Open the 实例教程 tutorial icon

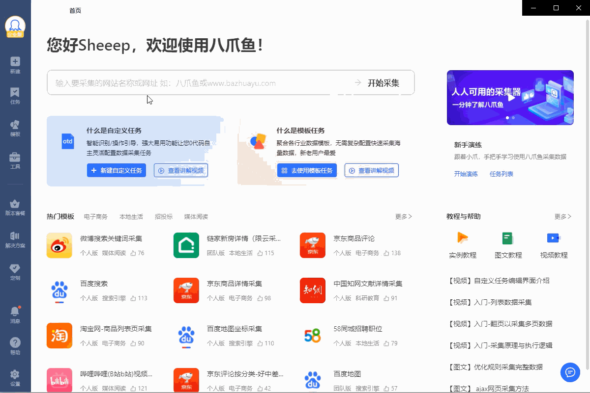(x=463, y=238)
